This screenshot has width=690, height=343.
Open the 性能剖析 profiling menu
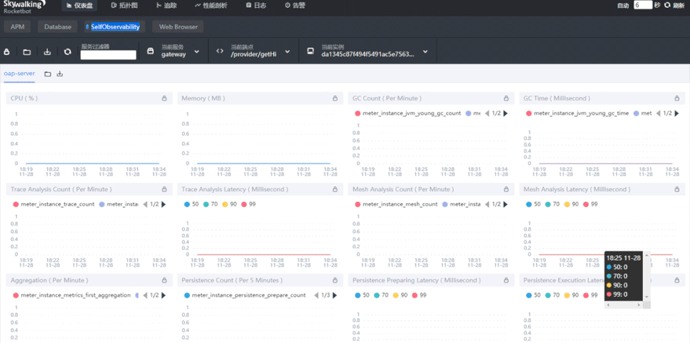pyautogui.click(x=210, y=6)
